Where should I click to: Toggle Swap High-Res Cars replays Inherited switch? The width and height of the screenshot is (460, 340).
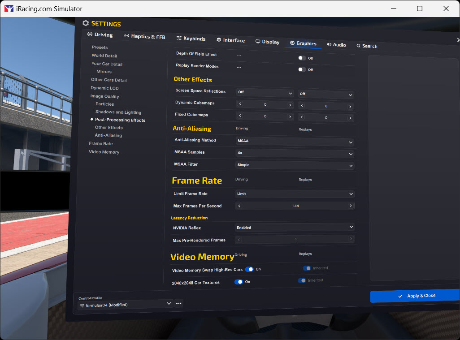point(307,268)
